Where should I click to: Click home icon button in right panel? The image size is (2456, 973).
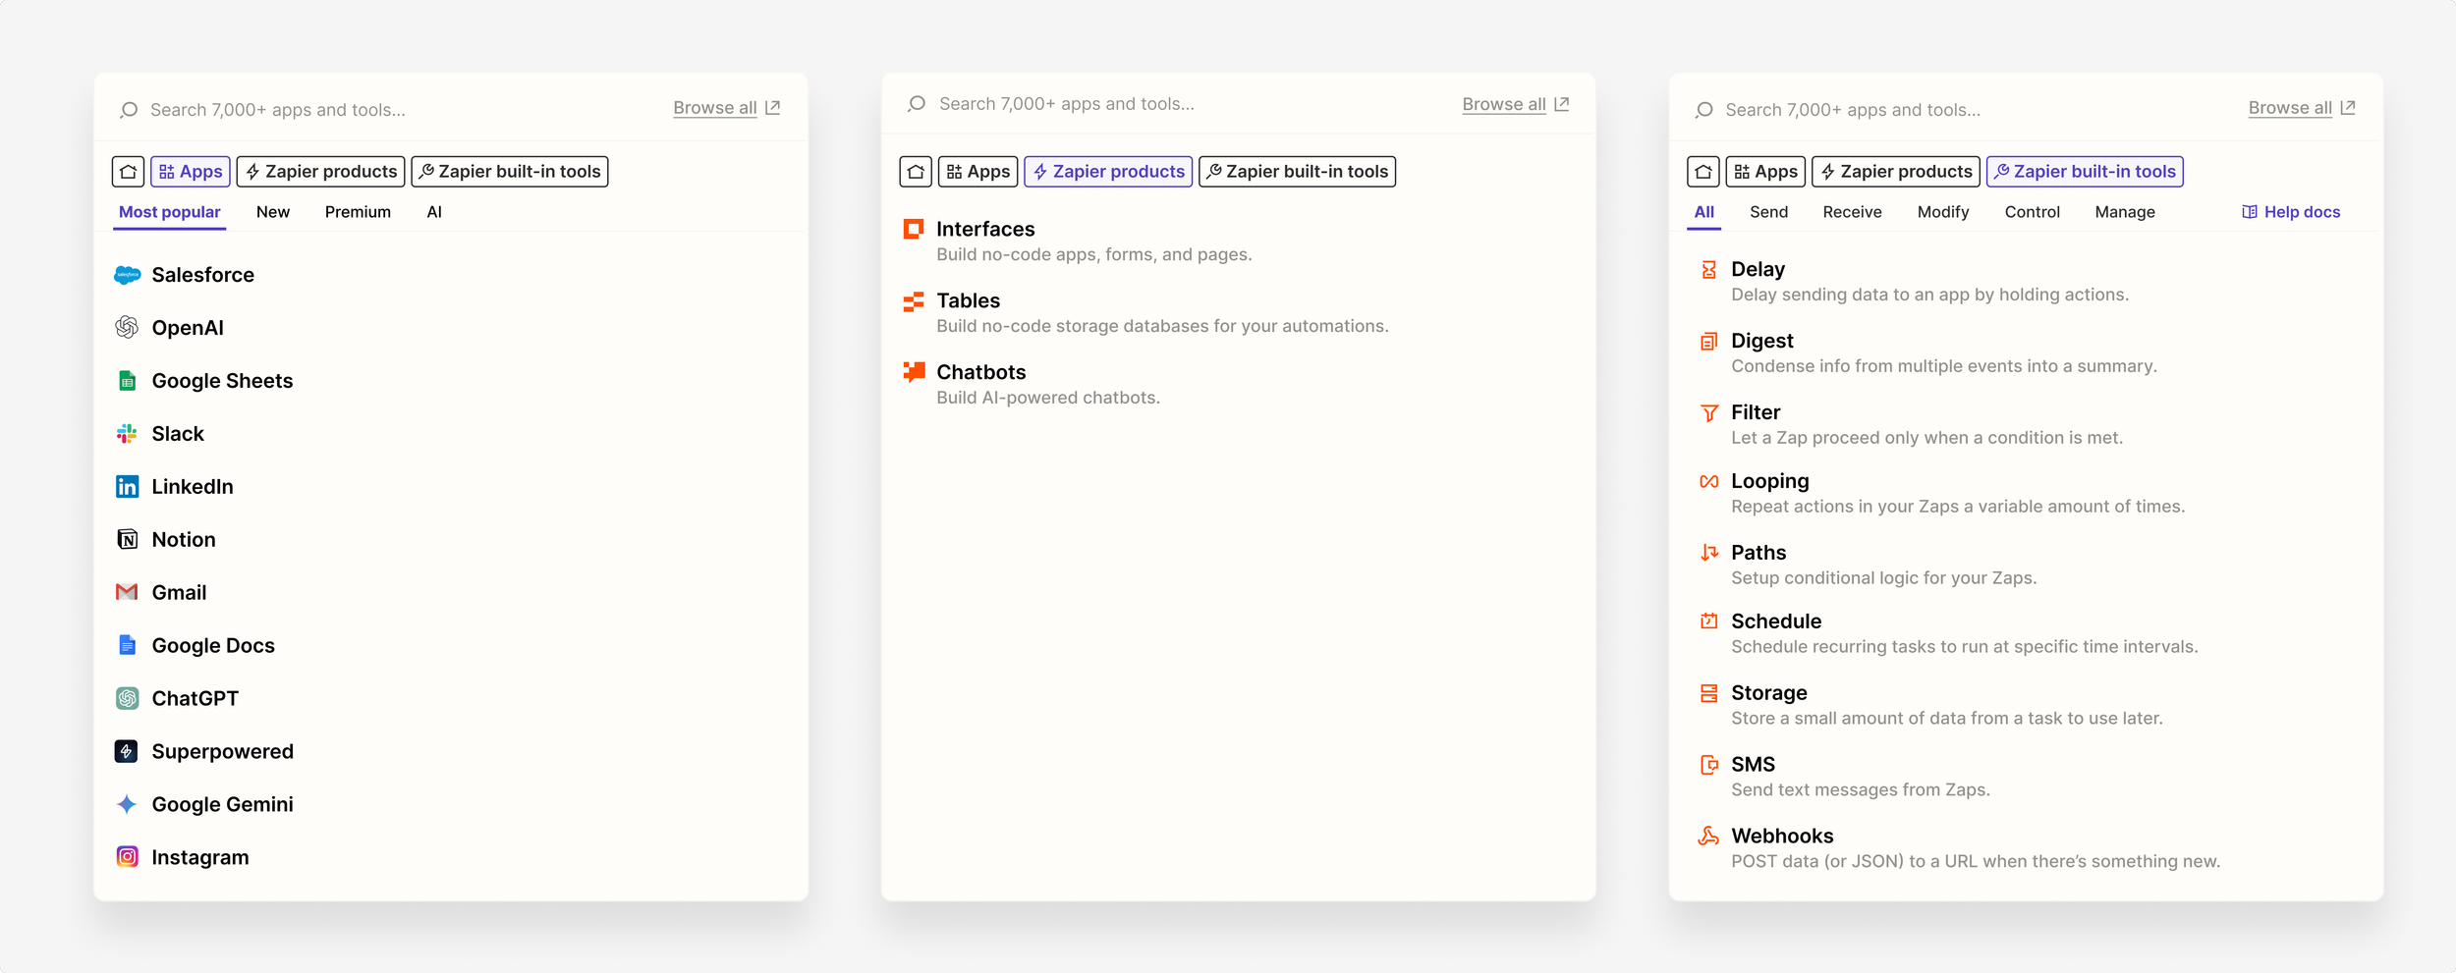[1703, 172]
